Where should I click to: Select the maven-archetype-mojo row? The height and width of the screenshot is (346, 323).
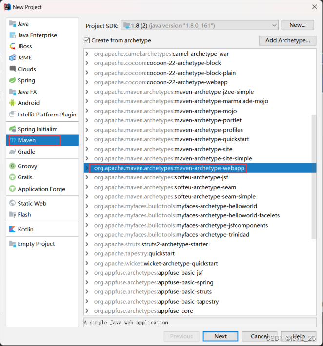point(200,111)
